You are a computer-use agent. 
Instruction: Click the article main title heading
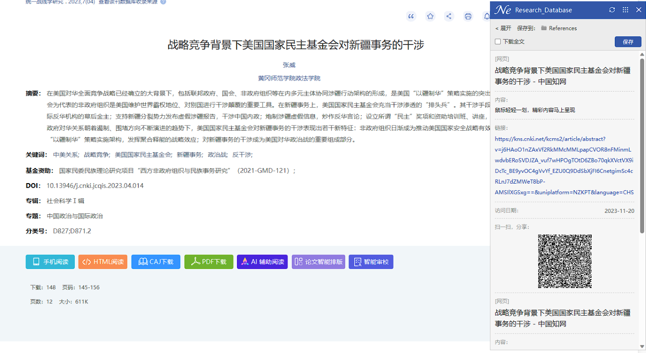pos(296,45)
